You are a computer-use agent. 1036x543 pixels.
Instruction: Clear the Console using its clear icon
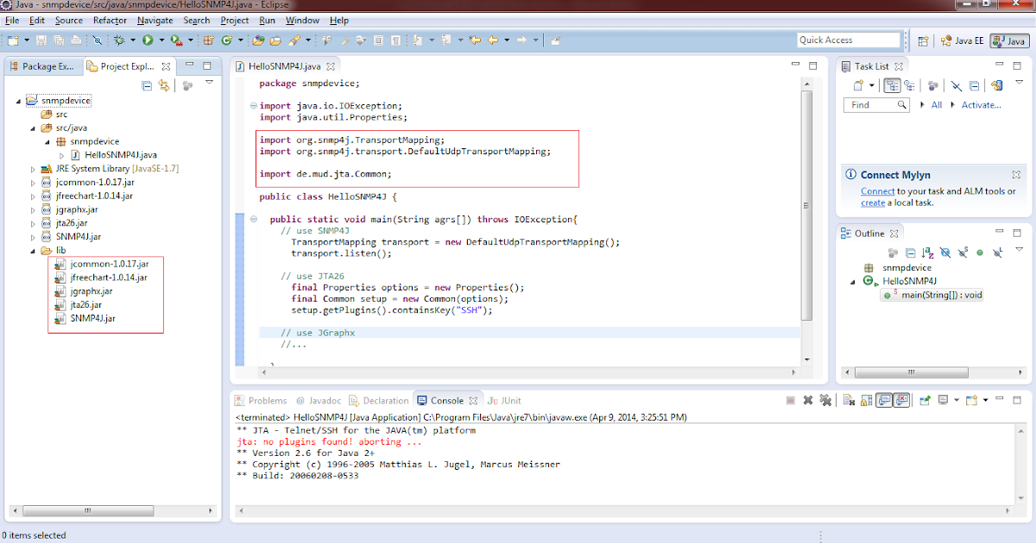click(x=847, y=401)
